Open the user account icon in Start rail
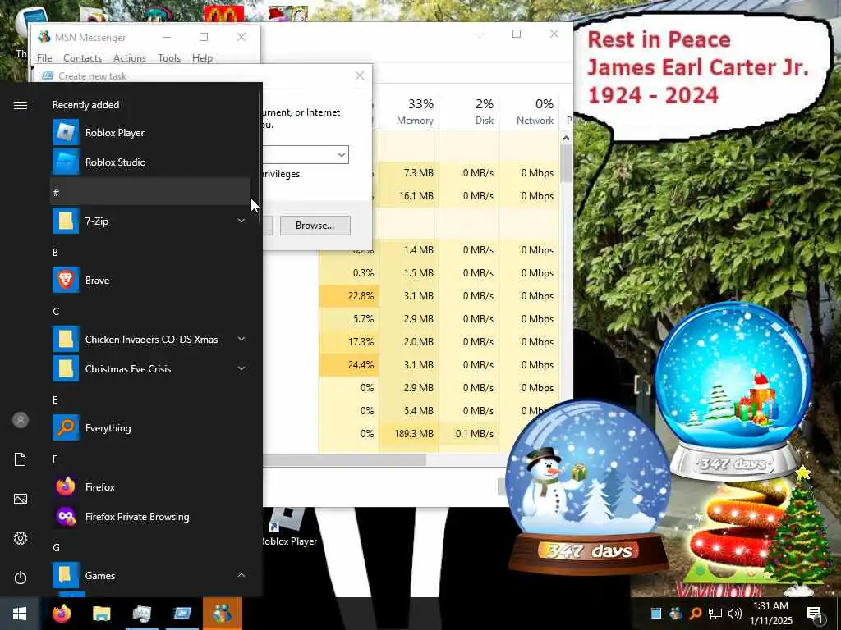 [x=21, y=420]
